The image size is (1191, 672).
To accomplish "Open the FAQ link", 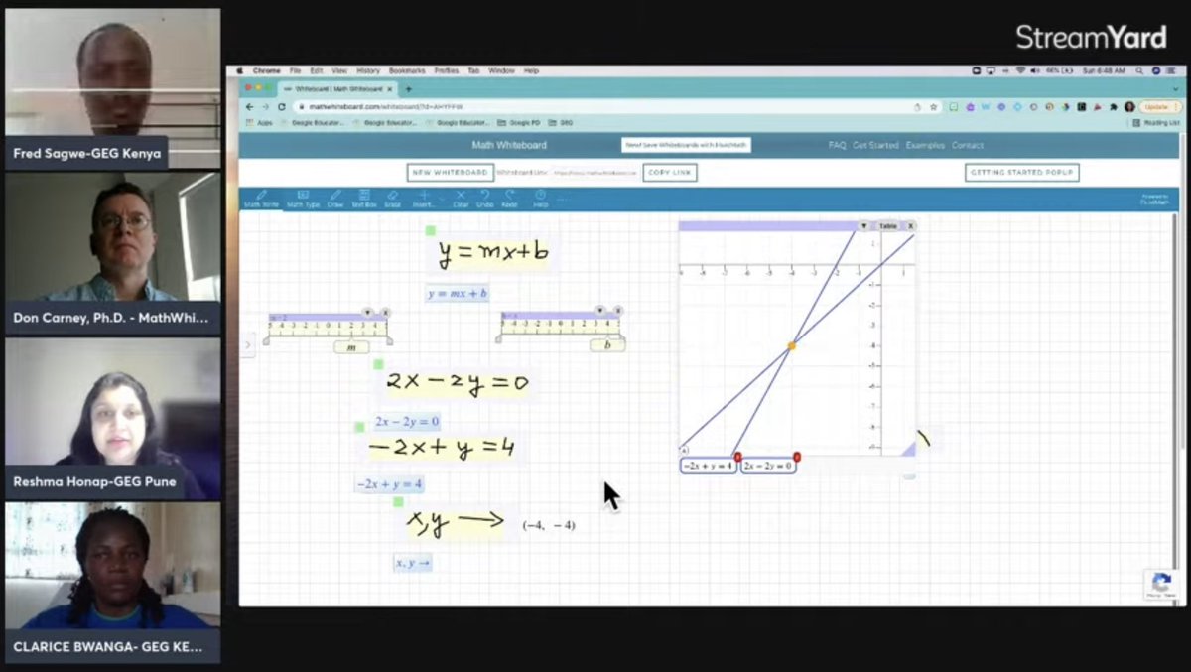I will point(837,145).
